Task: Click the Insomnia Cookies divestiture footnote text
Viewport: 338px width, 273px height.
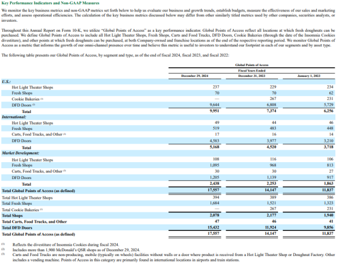Action: pyautogui.click(x=66, y=245)
